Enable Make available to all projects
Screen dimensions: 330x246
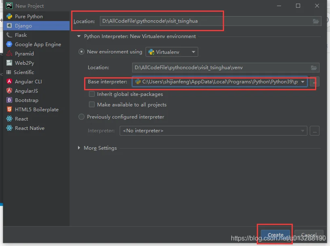pos(92,104)
